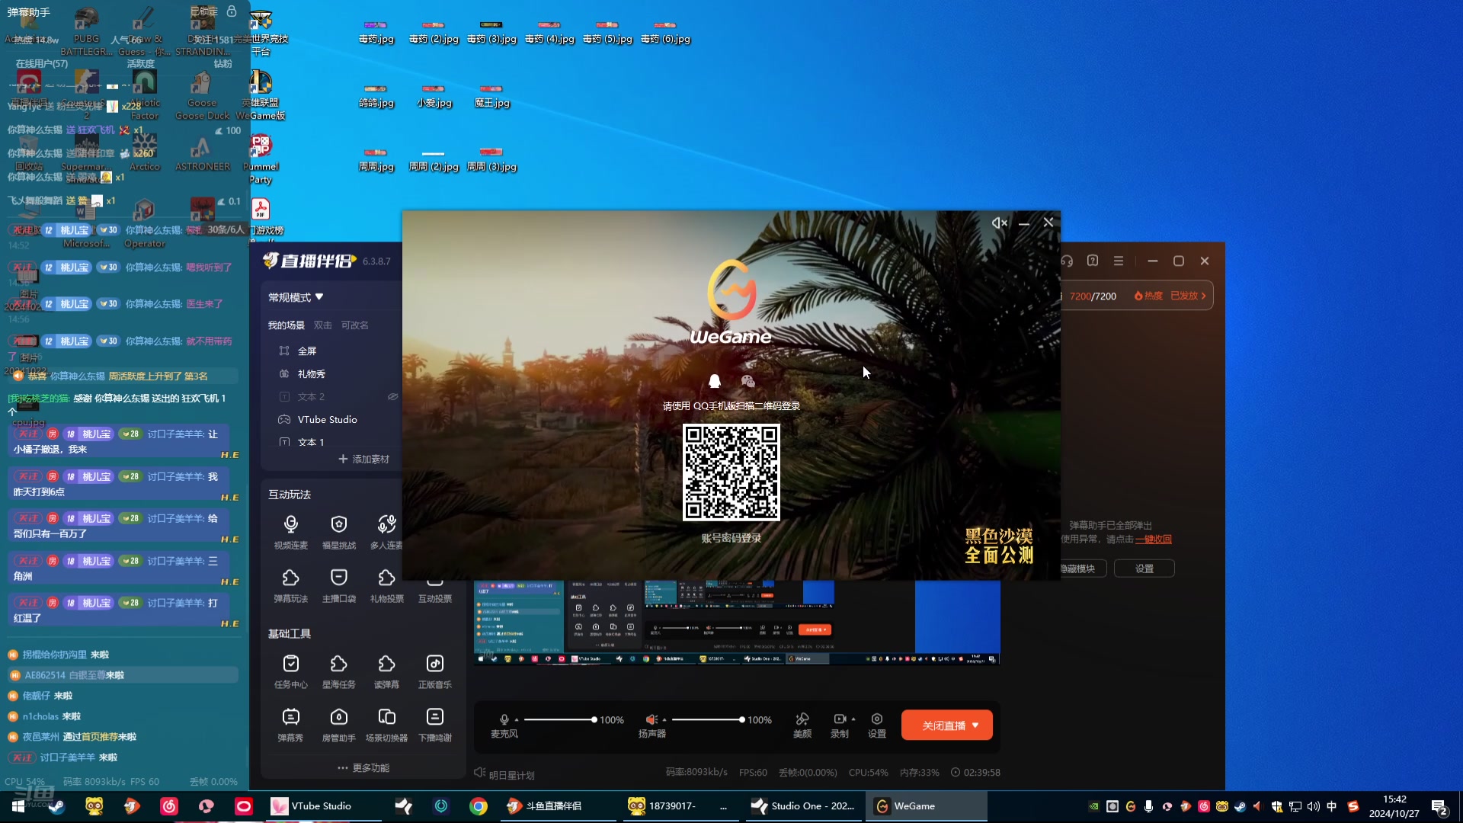Image resolution: width=1463 pixels, height=823 pixels.
Task: Expand microphone device arrow
Action: (x=517, y=720)
